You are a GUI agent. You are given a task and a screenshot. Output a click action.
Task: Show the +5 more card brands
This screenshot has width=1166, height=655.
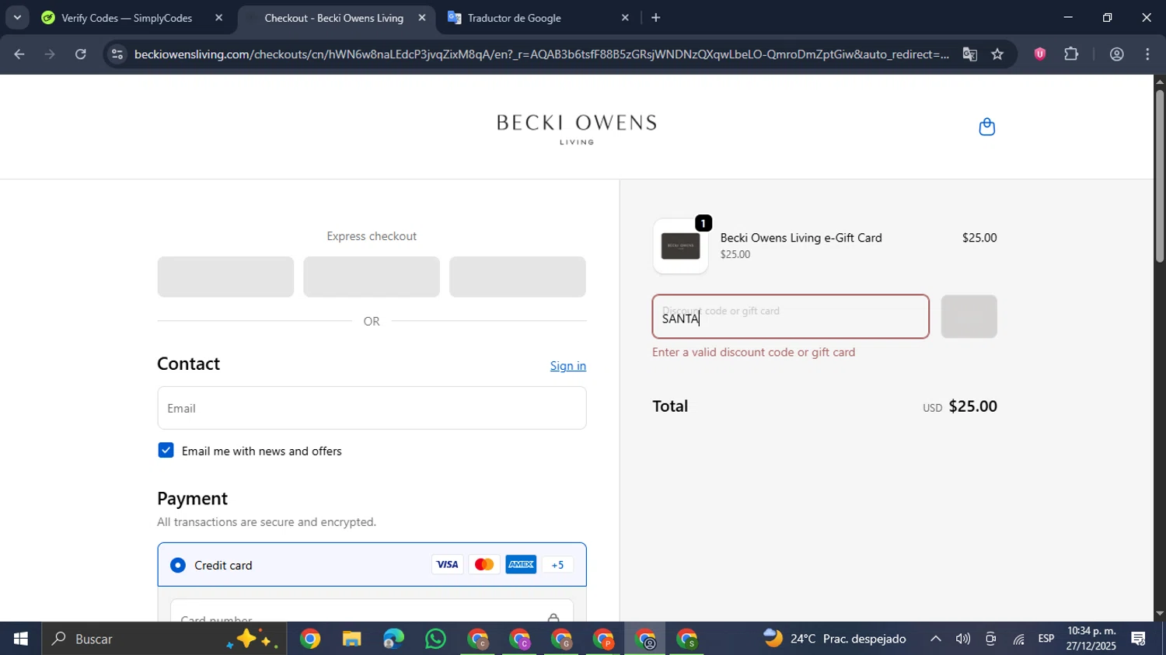click(x=557, y=565)
